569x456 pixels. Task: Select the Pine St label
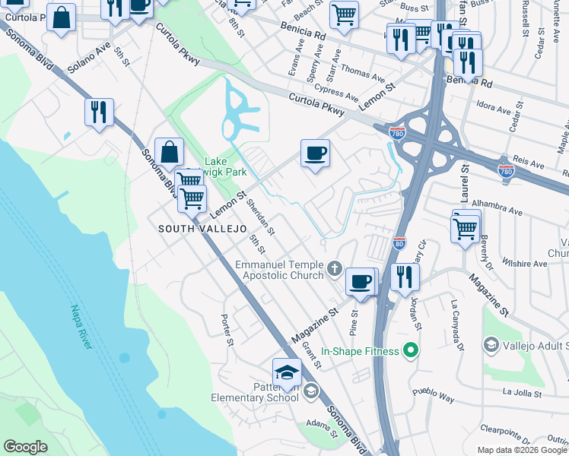pyautogui.click(x=354, y=323)
